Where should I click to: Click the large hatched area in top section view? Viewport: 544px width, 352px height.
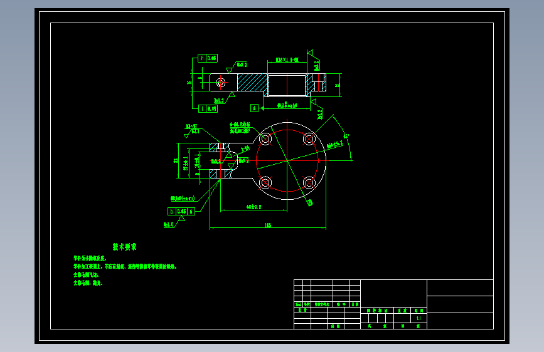[252, 83]
